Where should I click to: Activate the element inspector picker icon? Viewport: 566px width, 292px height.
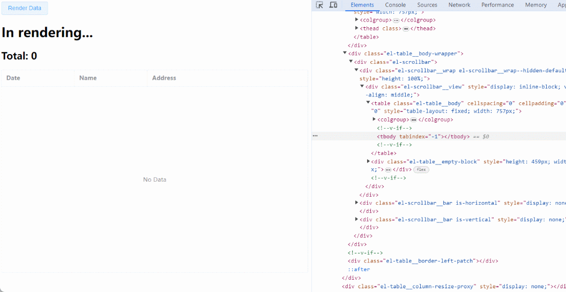pyautogui.click(x=319, y=5)
